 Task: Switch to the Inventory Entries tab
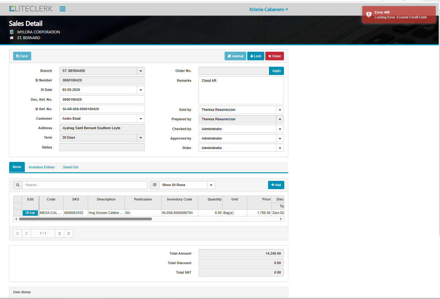[x=42, y=167]
